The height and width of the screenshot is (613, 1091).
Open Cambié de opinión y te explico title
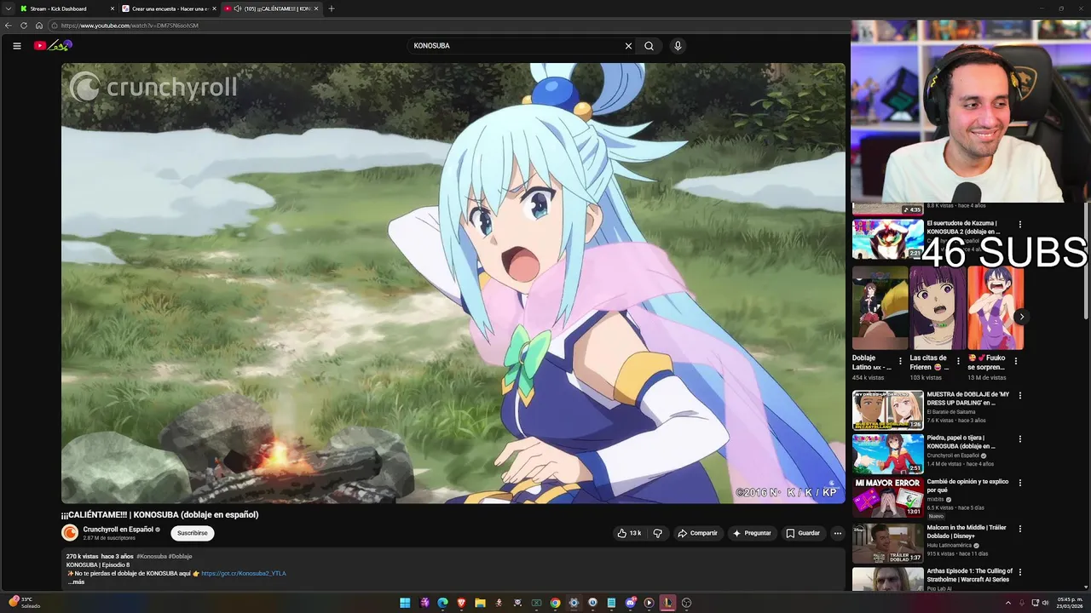[967, 485]
